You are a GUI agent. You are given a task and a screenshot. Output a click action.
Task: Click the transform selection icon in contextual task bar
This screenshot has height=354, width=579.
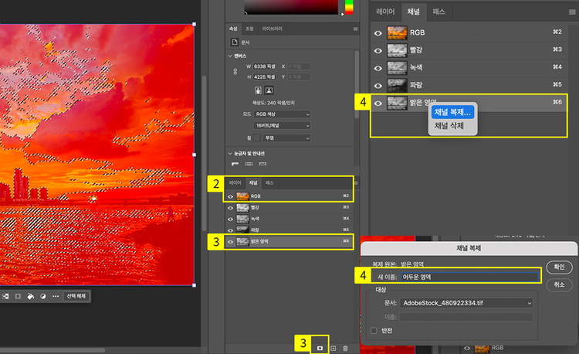(x=5, y=296)
